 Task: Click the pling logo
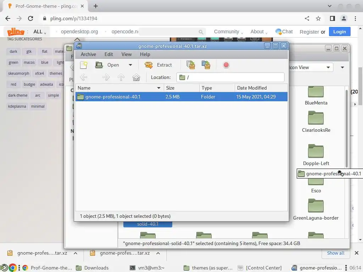click(x=16, y=32)
